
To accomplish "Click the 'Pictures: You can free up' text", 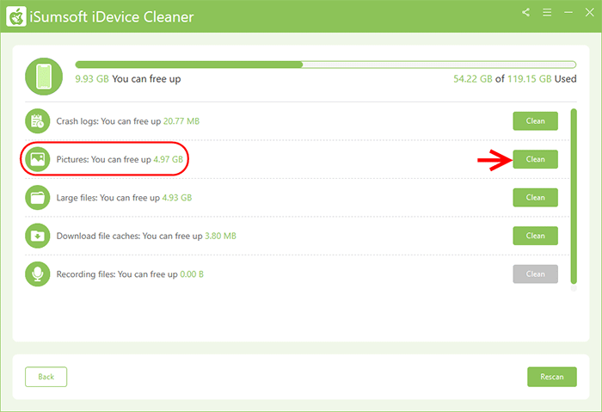I will pyautogui.click(x=104, y=159).
